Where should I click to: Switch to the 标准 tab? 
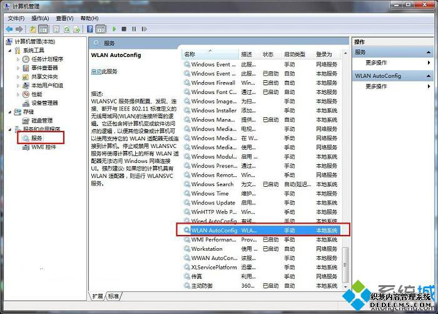[x=113, y=296]
